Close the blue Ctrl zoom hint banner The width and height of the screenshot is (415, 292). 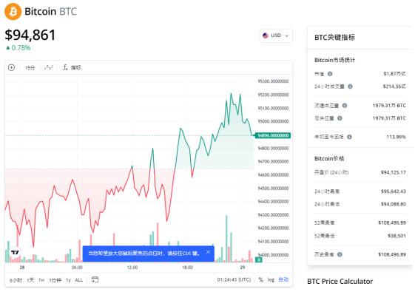click(x=209, y=252)
